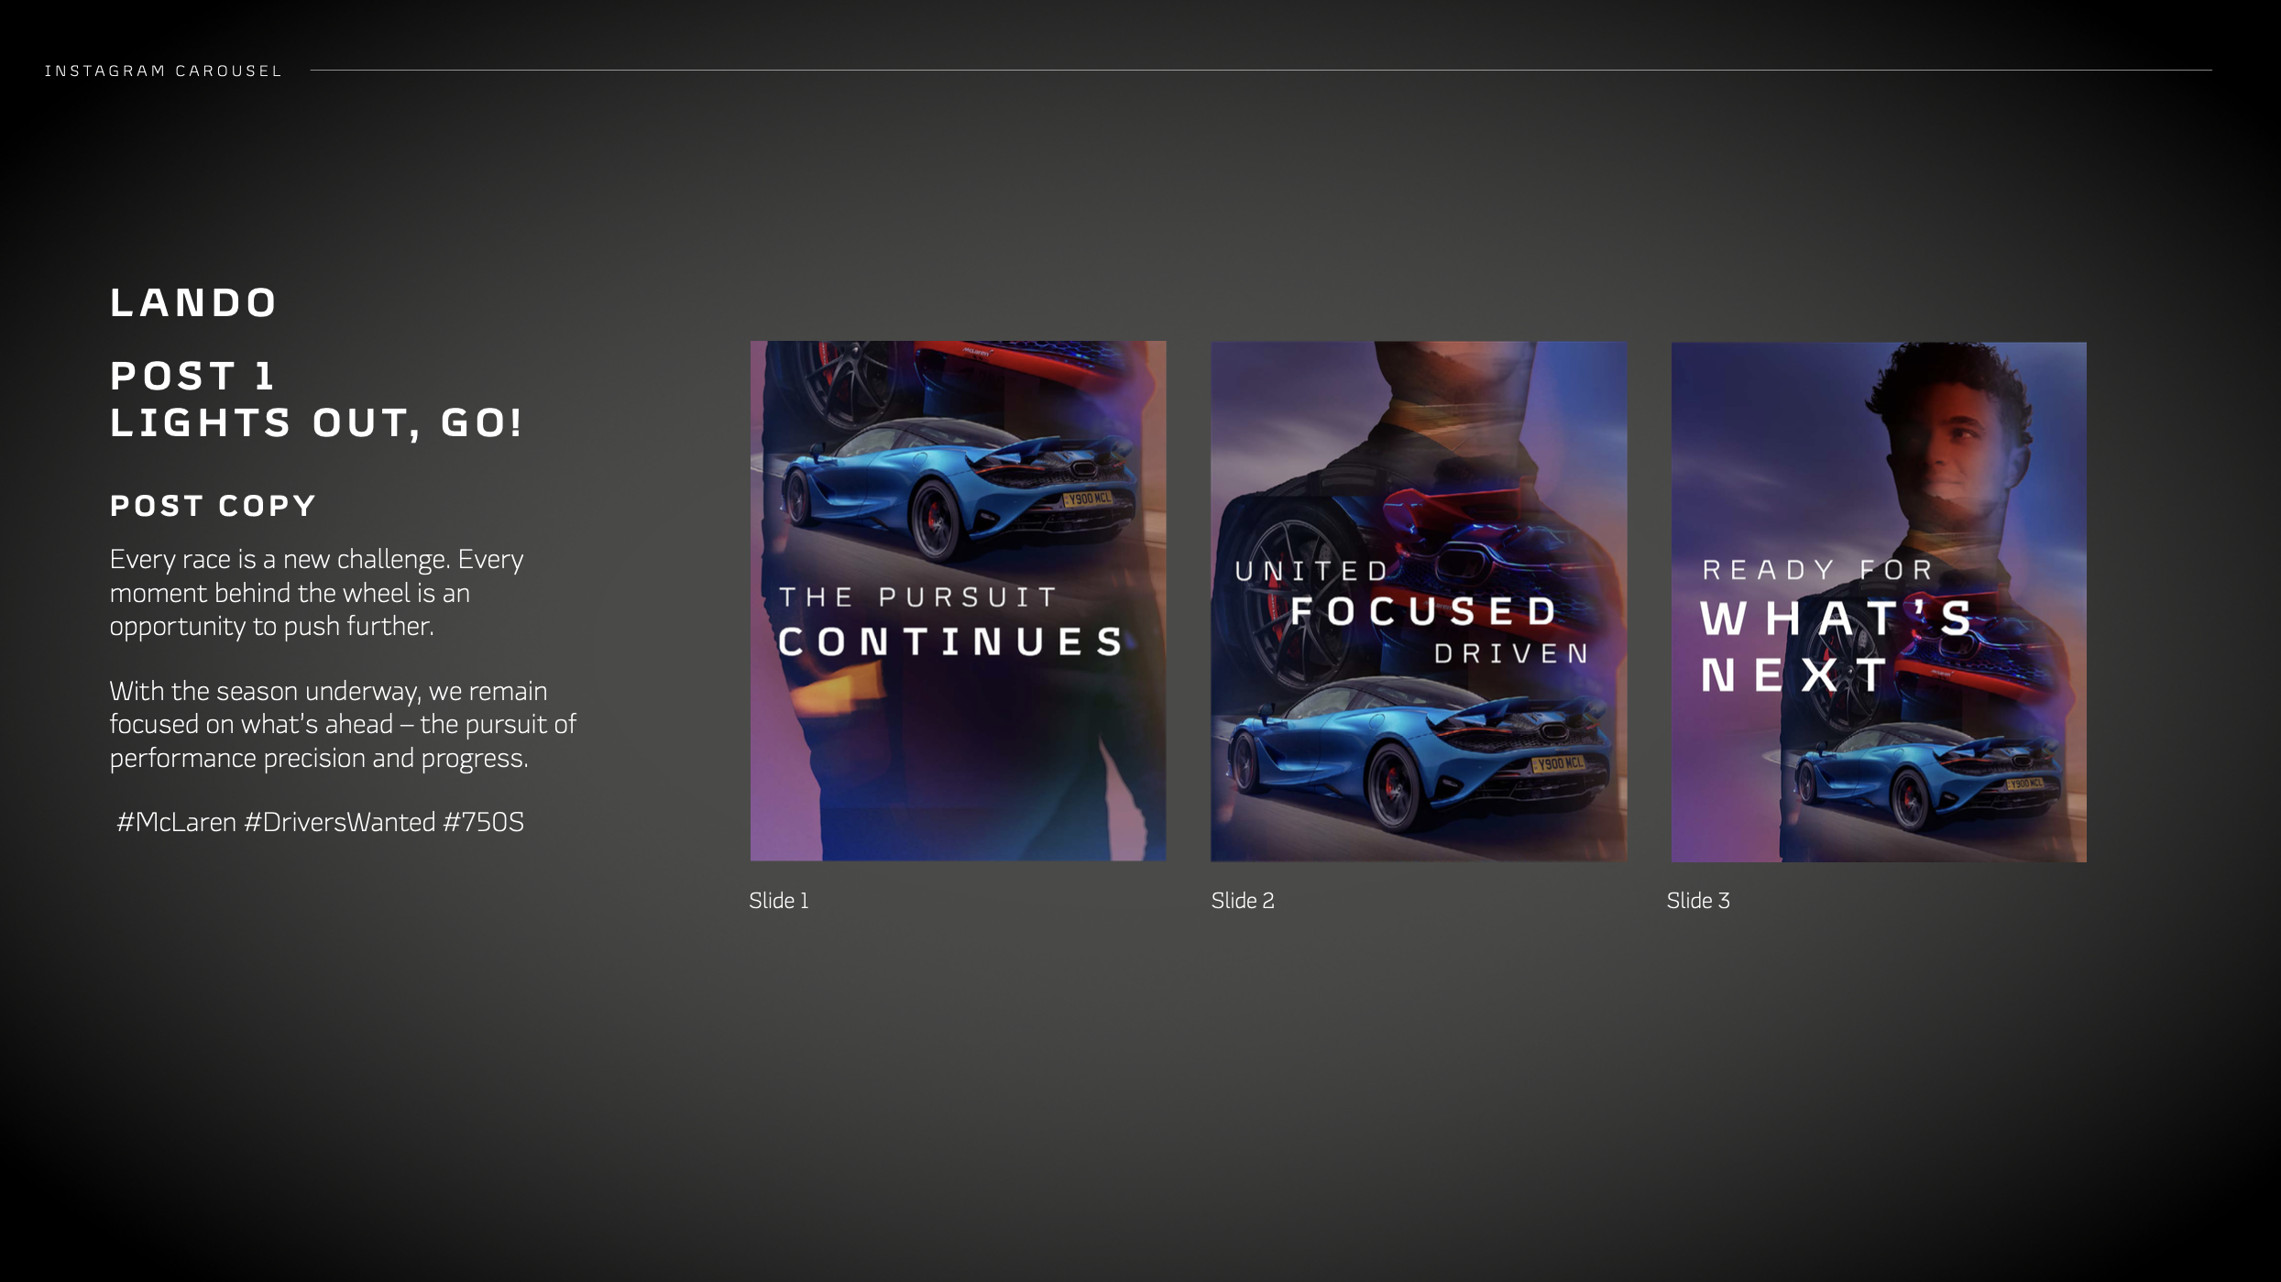Click 'THE PURSUIT' text on slide one
This screenshot has width=2281, height=1282.
point(918,597)
